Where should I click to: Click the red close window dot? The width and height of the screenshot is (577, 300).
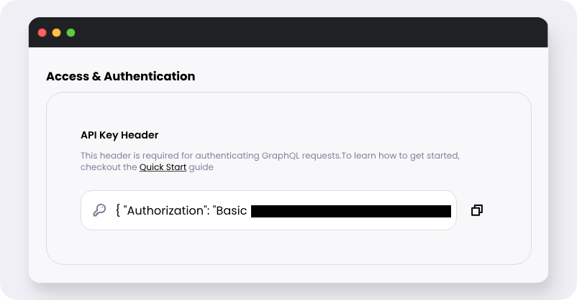(42, 33)
